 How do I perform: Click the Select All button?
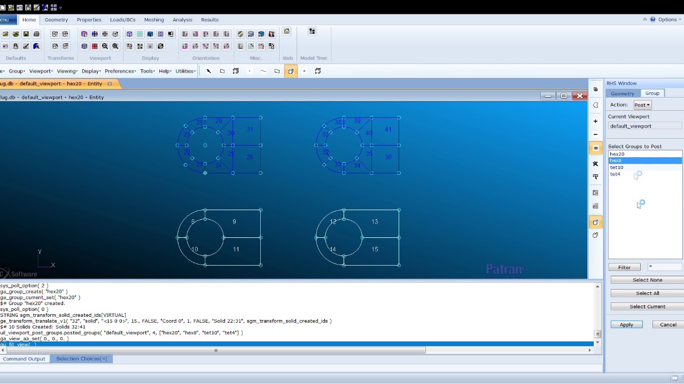coord(647,293)
